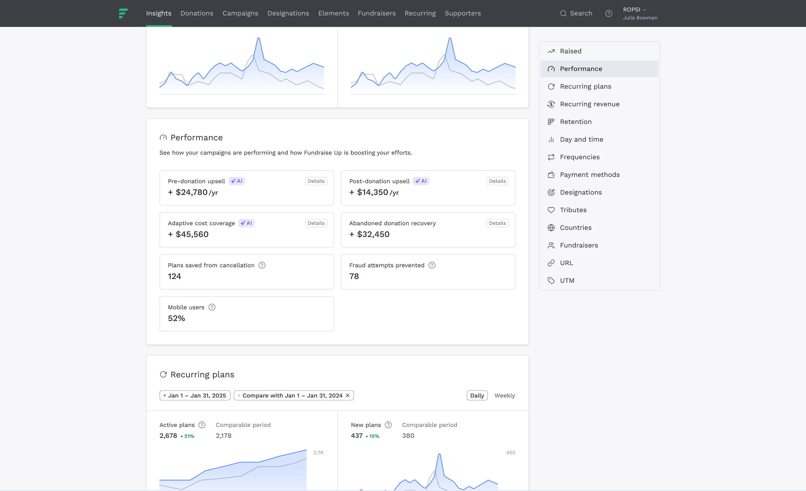806x491 pixels.
Task: Open the Supporters tab
Action: point(463,13)
